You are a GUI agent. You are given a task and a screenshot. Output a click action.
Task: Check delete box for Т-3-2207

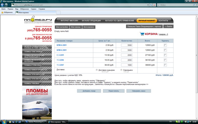(x=165, y=65)
